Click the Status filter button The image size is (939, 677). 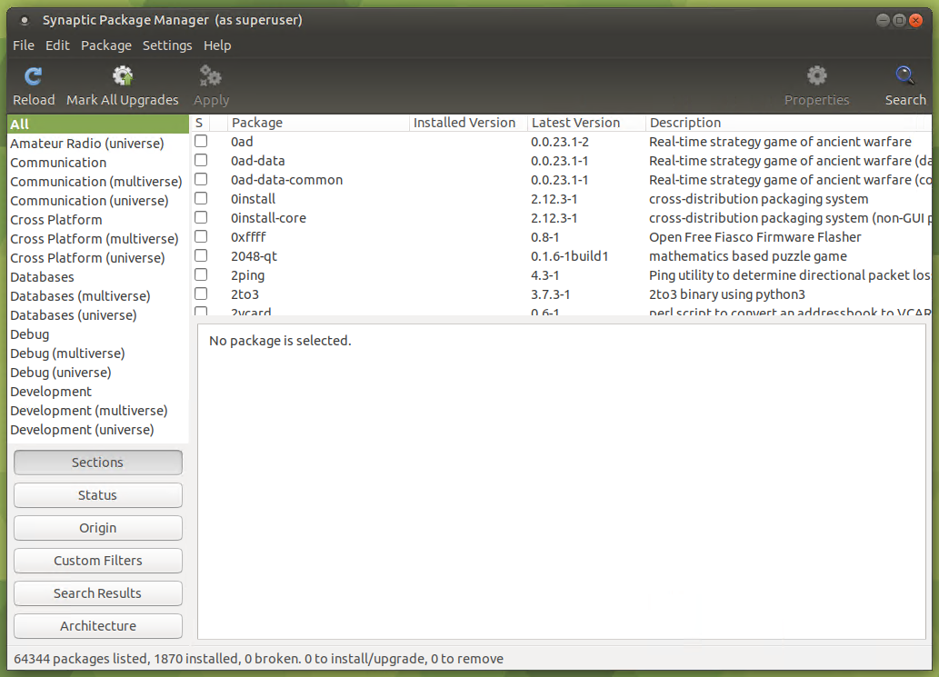pyautogui.click(x=97, y=495)
